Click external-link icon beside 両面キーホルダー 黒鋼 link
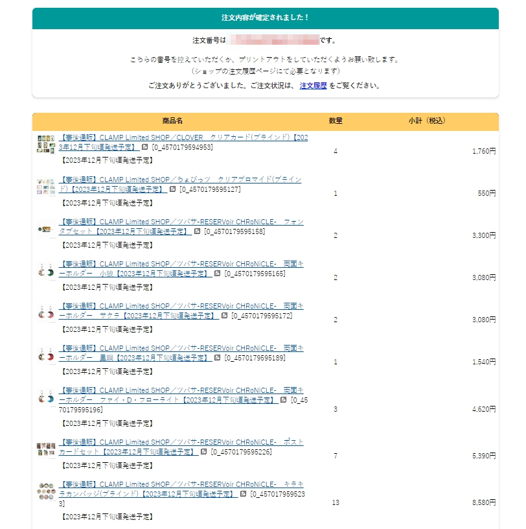 point(218,358)
